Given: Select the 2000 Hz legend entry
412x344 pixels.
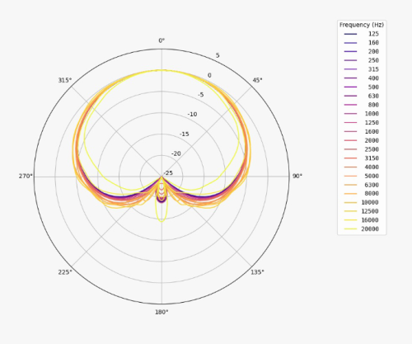Looking at the screenshot, I should [362, 140].
